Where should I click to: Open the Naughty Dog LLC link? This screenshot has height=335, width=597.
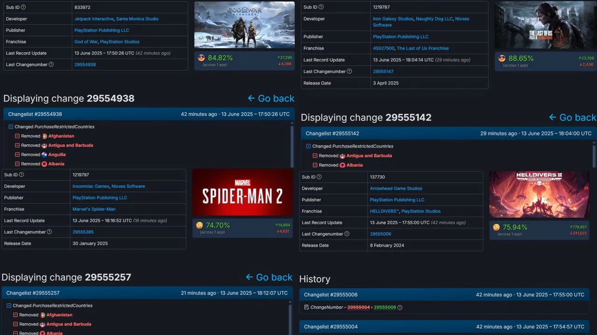coord(434,19)
